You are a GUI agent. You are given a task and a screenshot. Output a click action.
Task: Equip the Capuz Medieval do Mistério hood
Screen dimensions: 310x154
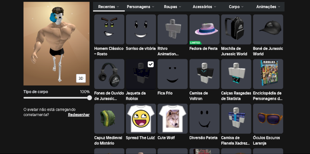tap(109, 118)
